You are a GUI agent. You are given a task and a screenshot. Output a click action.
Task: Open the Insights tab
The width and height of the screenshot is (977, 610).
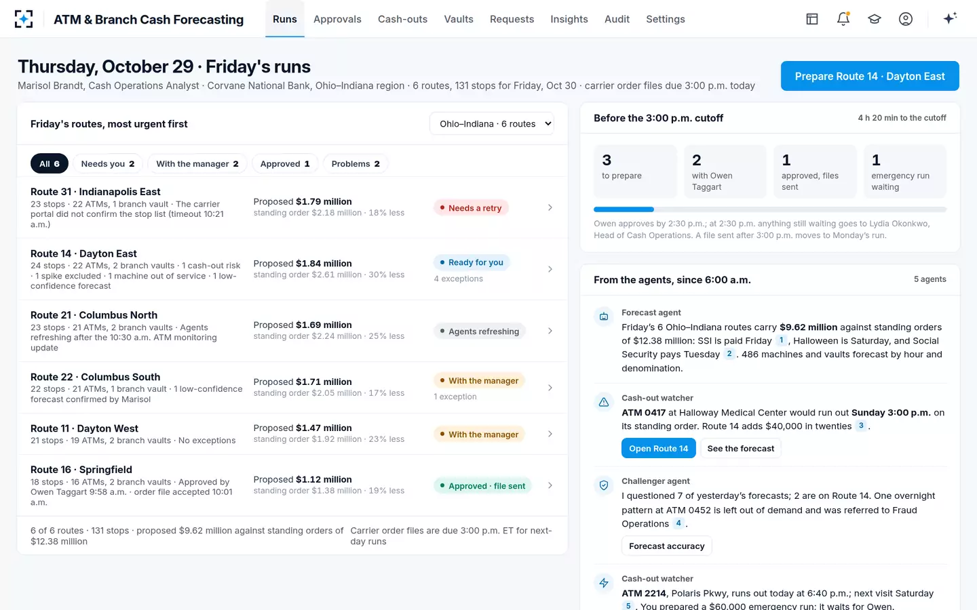[x=569, y=19]
